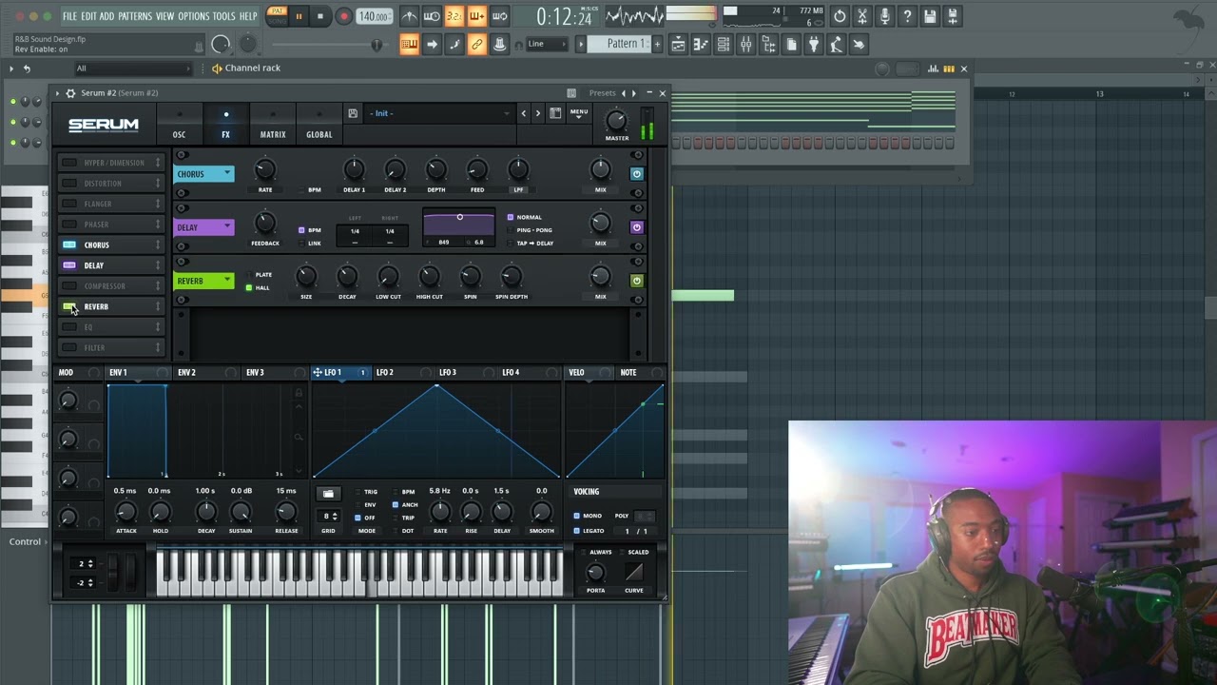This screenshot has width=1217, height=685.
Task: Click the envelope zoom magnifier icon
Action: coord(299,438)
